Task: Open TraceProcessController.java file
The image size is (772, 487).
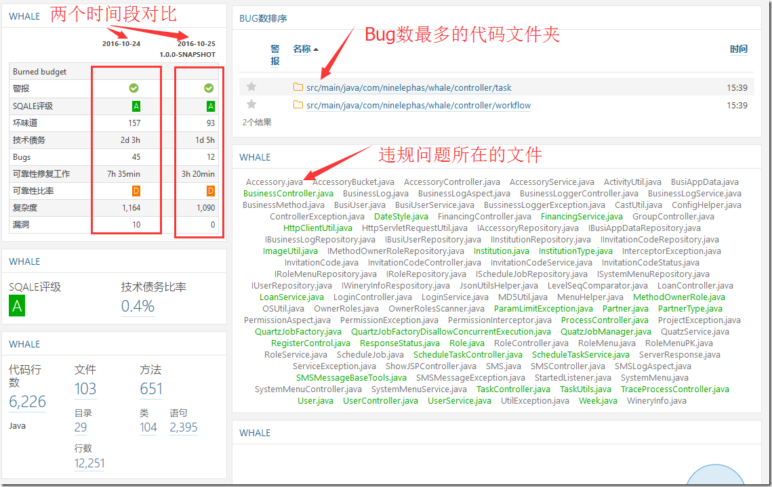Action: click(674, 389)
